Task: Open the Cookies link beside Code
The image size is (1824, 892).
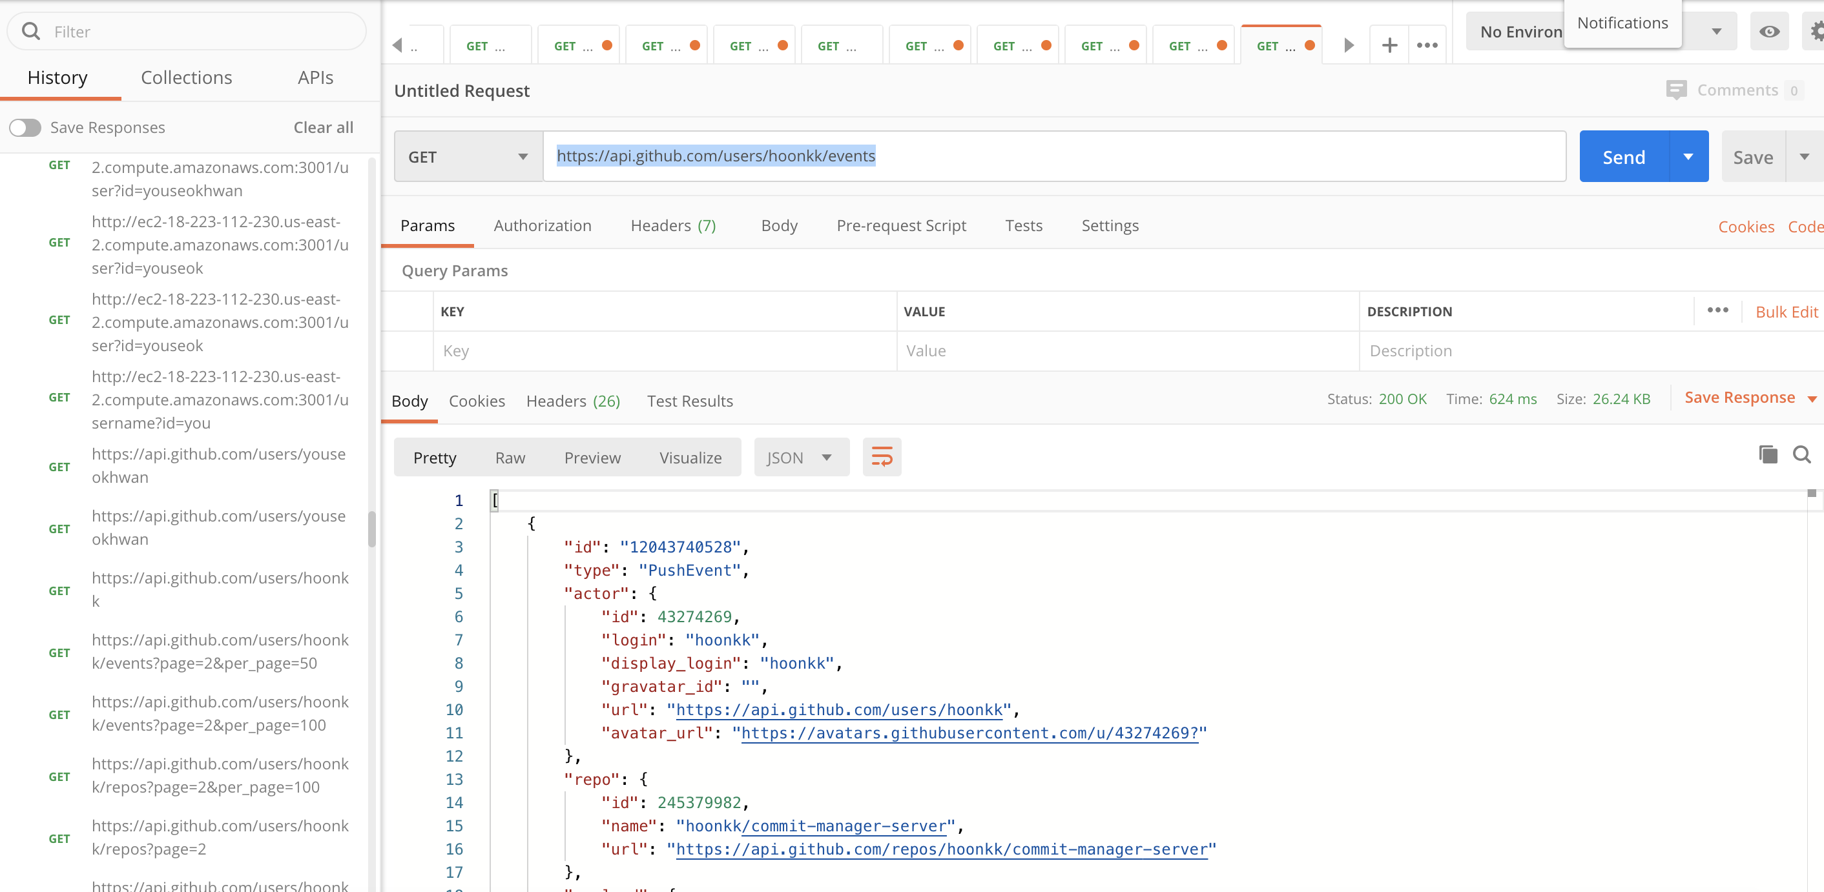Action: 1746,227
